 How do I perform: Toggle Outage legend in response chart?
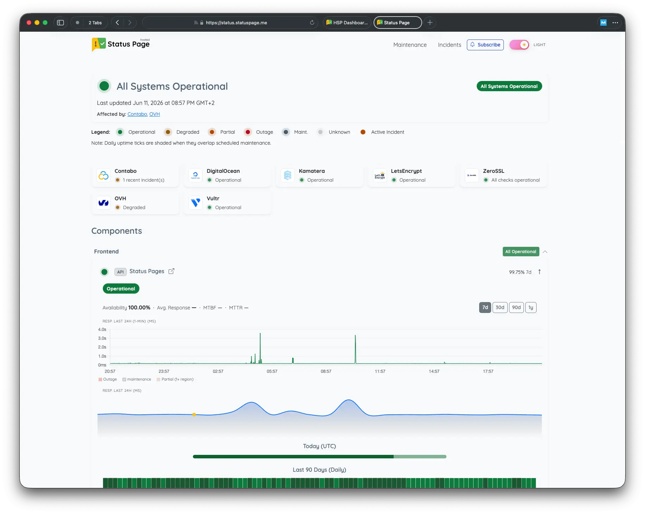pyautogui.click(x=108, y=379)
